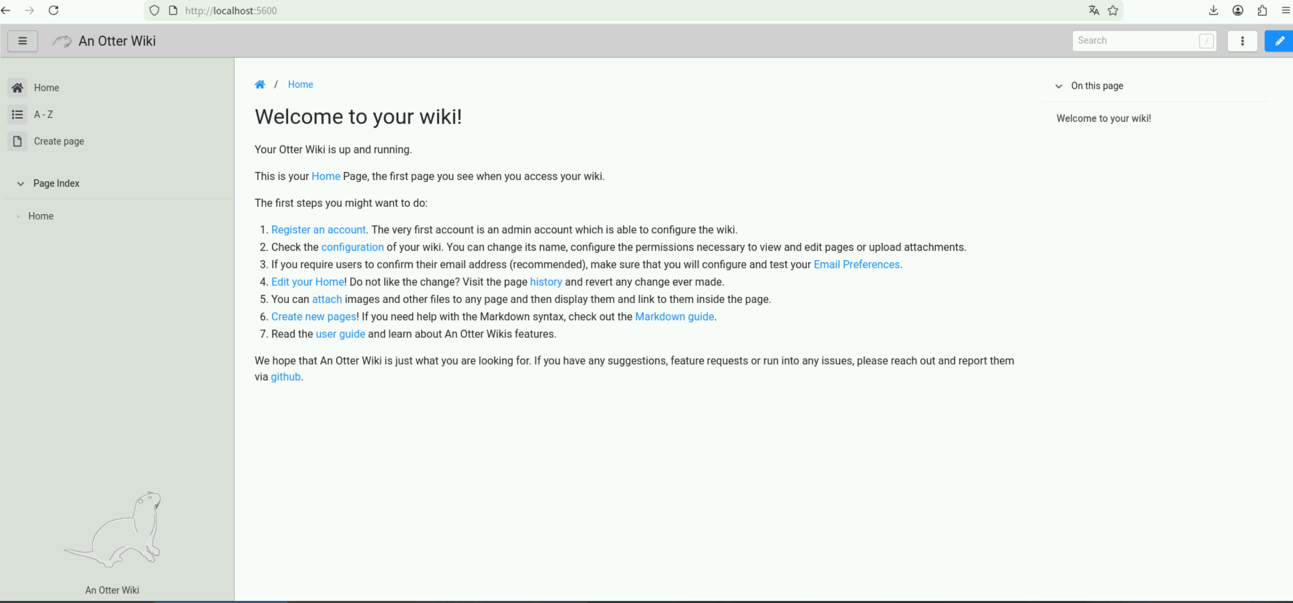The width and height of the screenshot is (1293, 603).
Task: Click the home icon in the breadcrumb
Action: tap(260, 84)
